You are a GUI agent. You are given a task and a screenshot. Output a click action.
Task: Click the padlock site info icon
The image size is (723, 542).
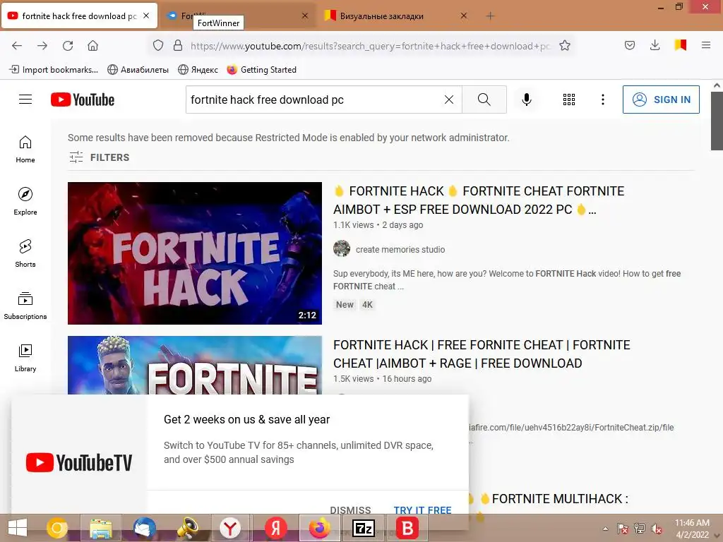(177, 46)
